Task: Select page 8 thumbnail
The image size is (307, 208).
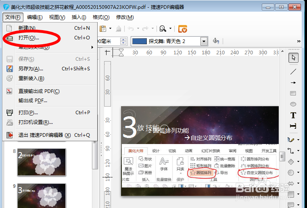Action: point(42,162)
